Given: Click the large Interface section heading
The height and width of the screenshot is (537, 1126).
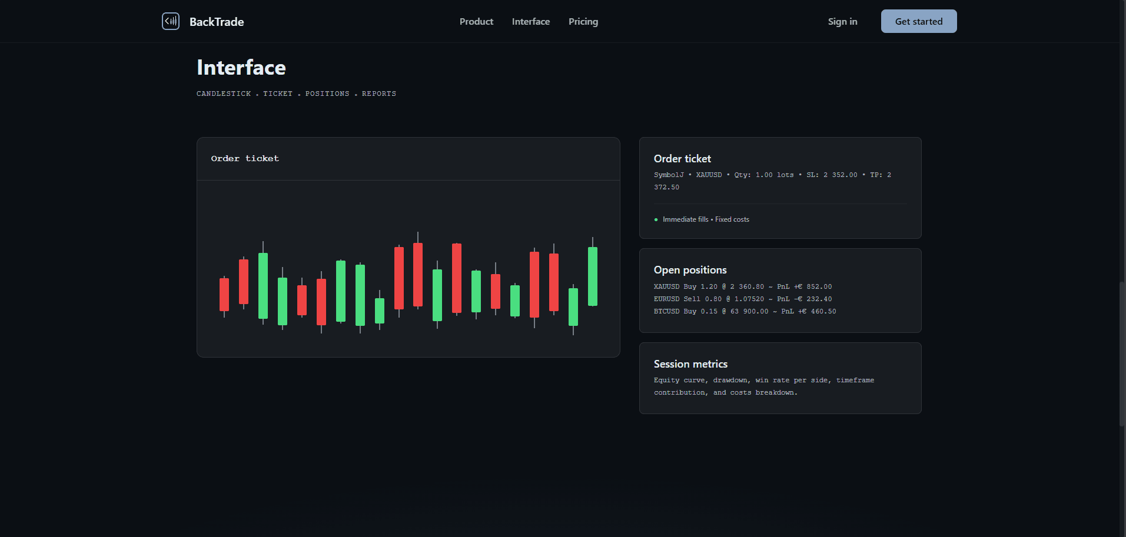Looking at the screenshot, I should pyautogui.click(x=241, y=68).
